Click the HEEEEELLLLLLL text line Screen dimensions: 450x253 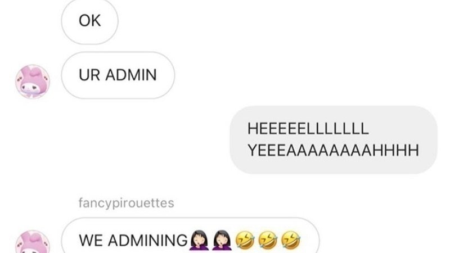point(308,129)
